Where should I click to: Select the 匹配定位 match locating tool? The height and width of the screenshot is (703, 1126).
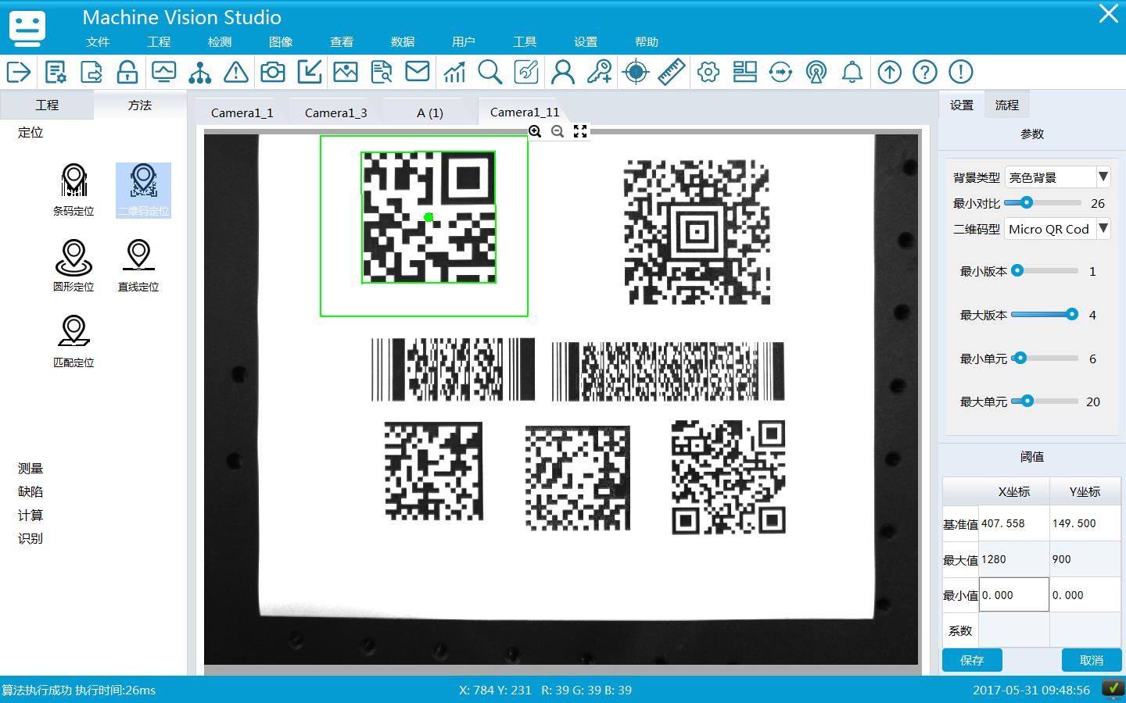click(x=74, y=341)
